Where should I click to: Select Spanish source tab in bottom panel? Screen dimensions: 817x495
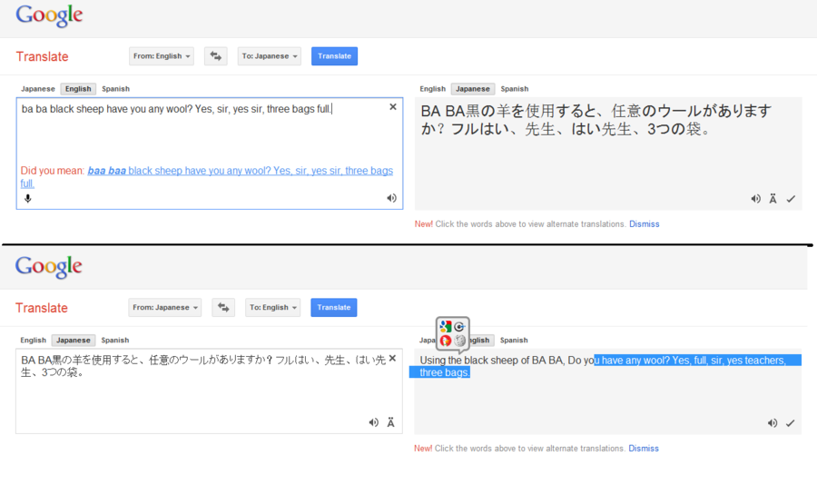(115, 341)
